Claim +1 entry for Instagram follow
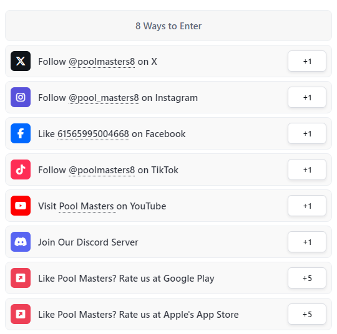337x334 pixels. coord(307,97)
